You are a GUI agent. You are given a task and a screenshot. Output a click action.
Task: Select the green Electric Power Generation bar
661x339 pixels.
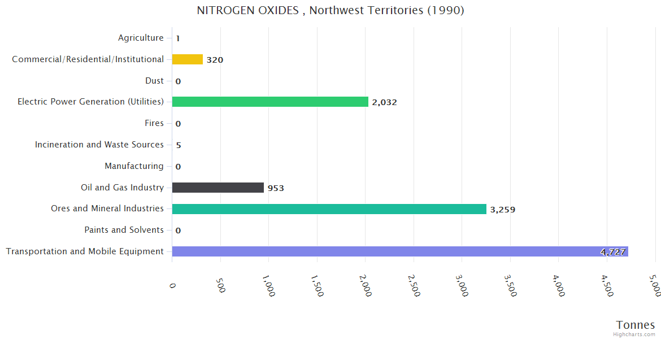[x=270, y=102]
